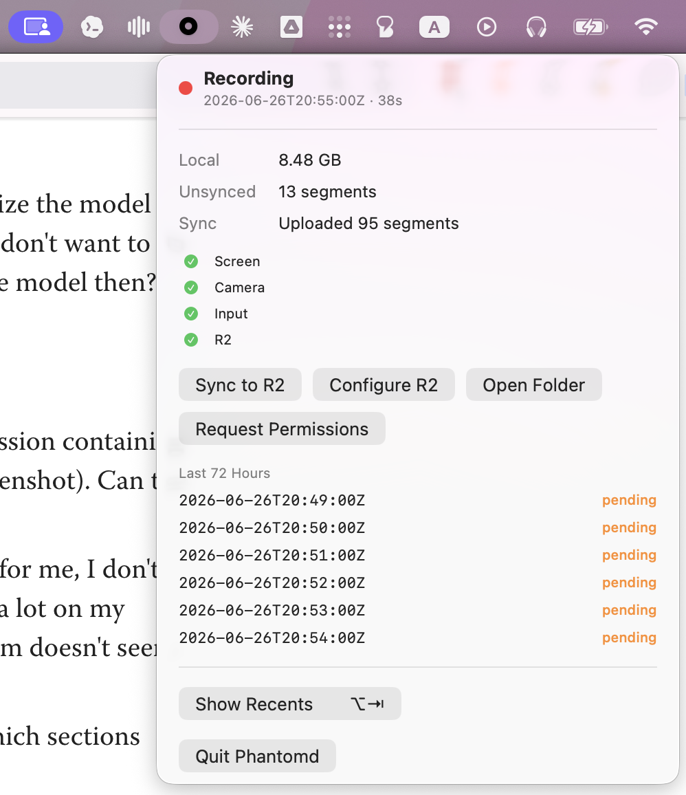The image size is (686, 795).
Task: Select segment 2026-06-26T20:49:00Z
Action: point(272,501)
